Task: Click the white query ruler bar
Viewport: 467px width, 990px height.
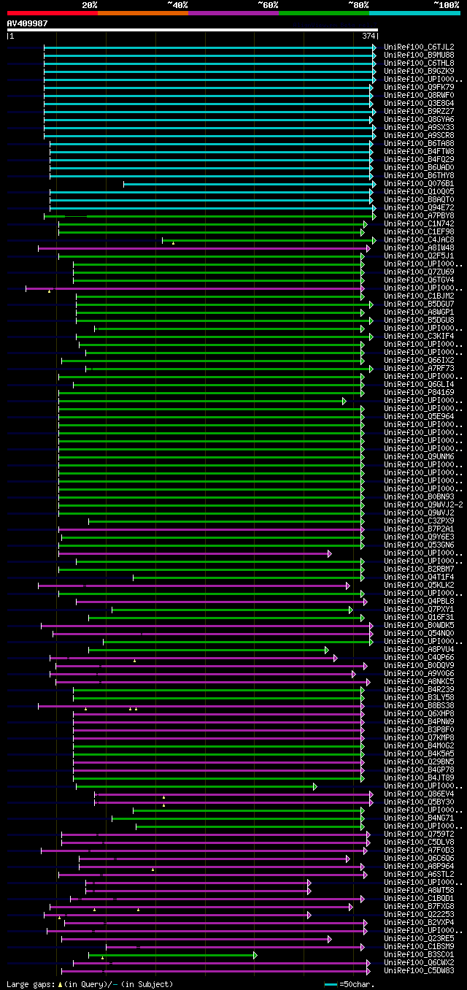Action: pos(193,30)
